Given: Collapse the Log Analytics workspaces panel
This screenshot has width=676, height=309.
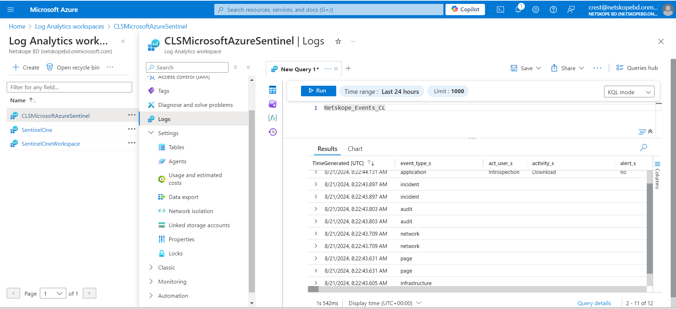Looking at the screenshot, I should pos(123,41).
